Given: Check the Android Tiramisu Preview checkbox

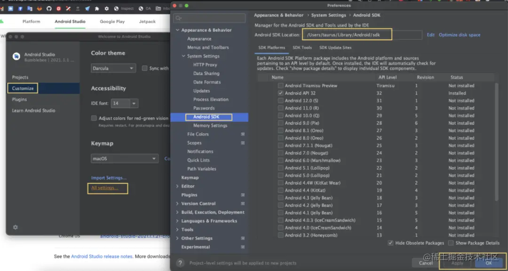Looking at the screenshot, I should pyautogui.click(x=280, y=86).
